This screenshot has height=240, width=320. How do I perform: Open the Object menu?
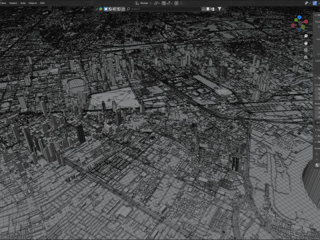[x=33, y=3]
